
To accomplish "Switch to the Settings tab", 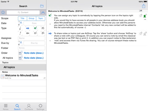I will pyautogui.click(x=40, y=107).
